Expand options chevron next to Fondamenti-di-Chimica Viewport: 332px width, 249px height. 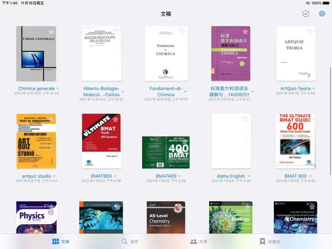pyautogui.click(x=185, y=92)
